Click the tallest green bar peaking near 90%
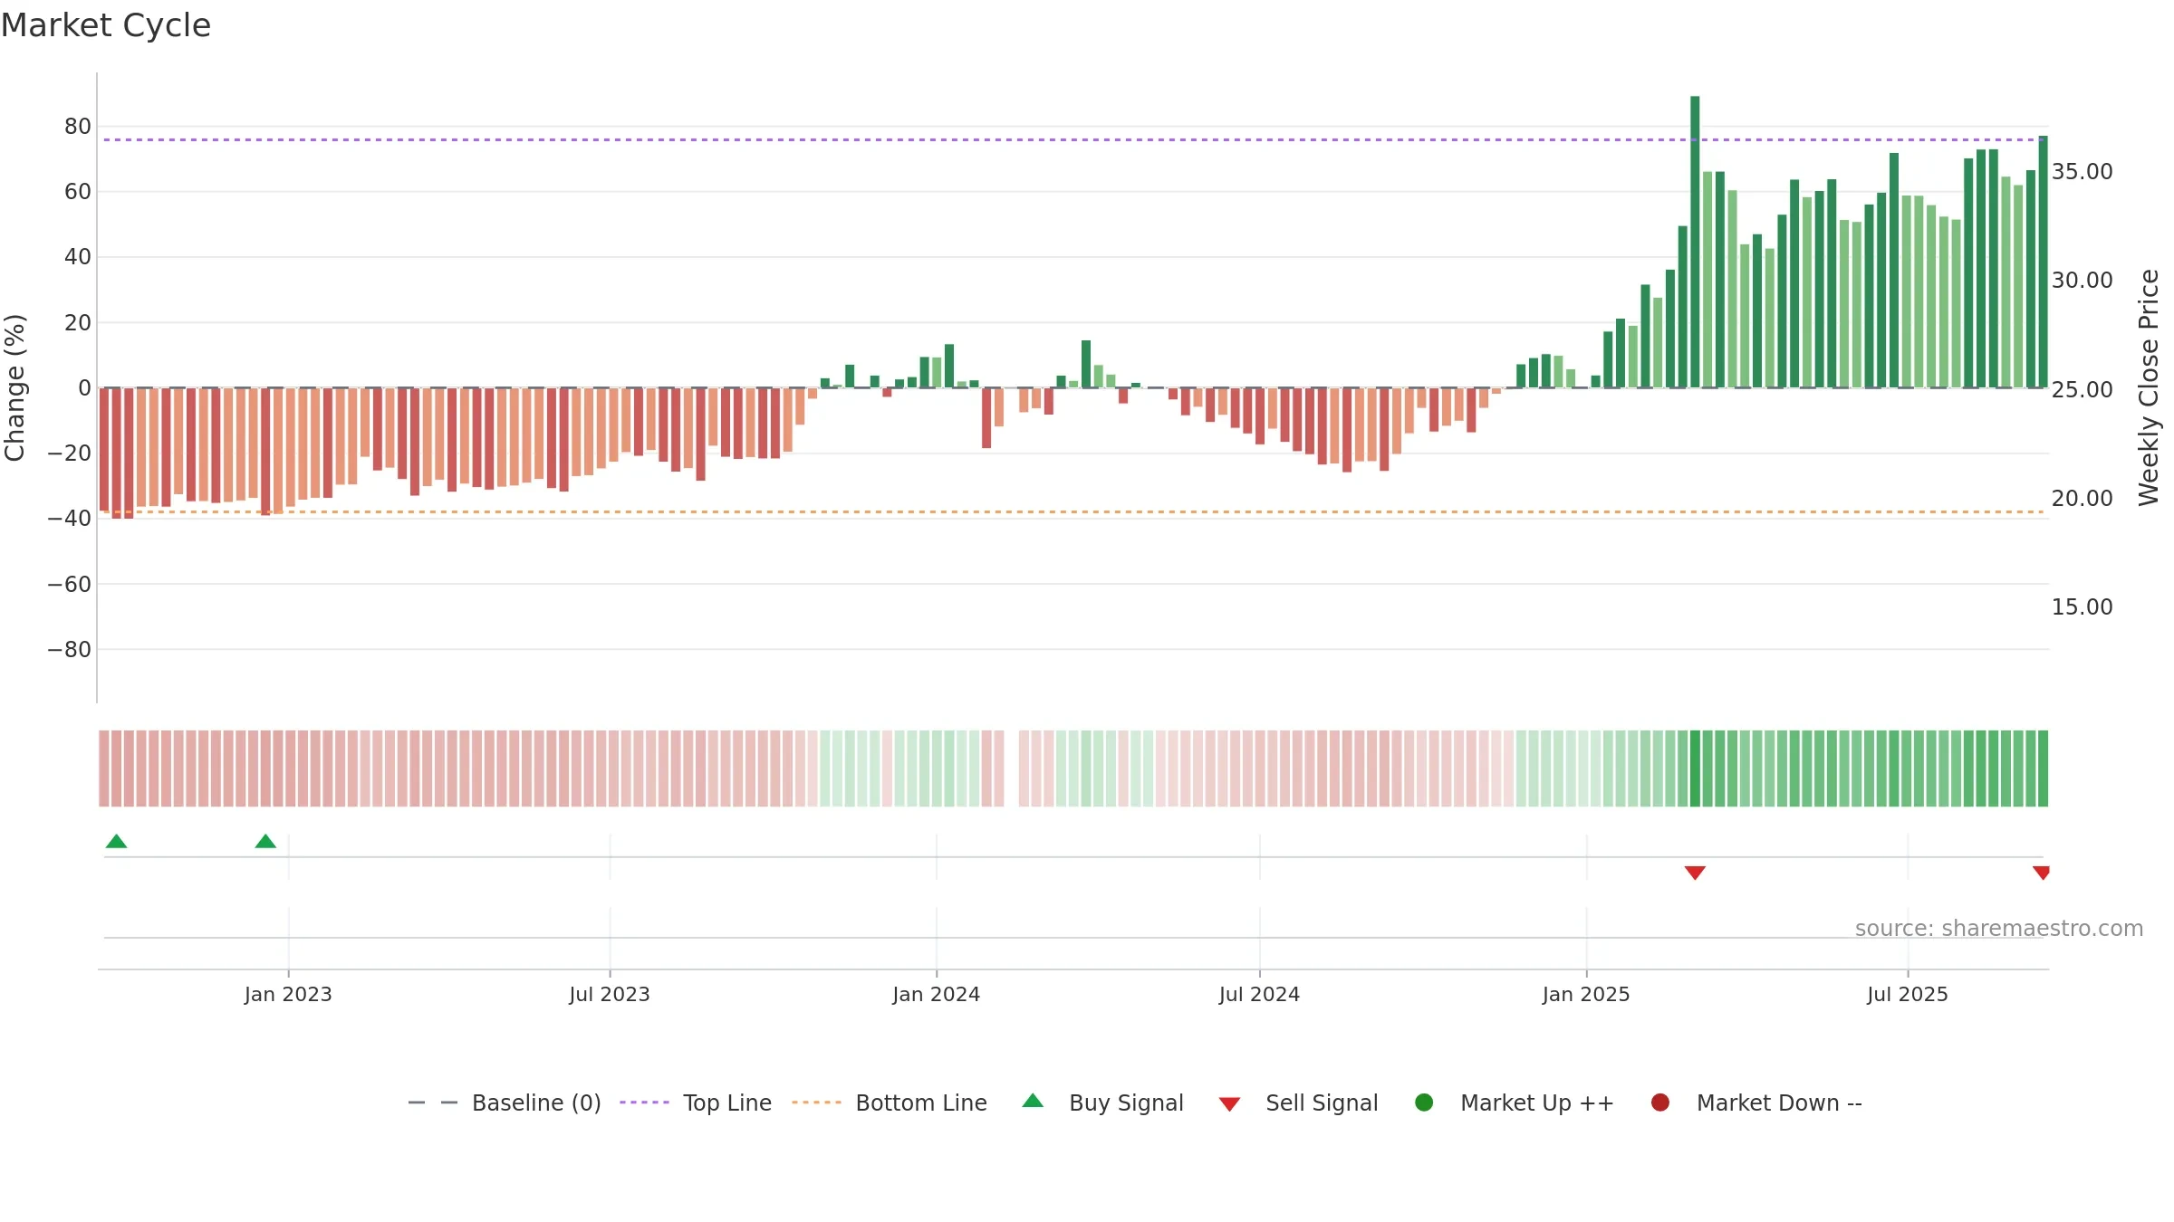The image size is (2174, 1222). [1695, 242]
